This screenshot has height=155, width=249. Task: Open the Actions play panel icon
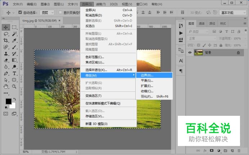(x=181, y=33)
